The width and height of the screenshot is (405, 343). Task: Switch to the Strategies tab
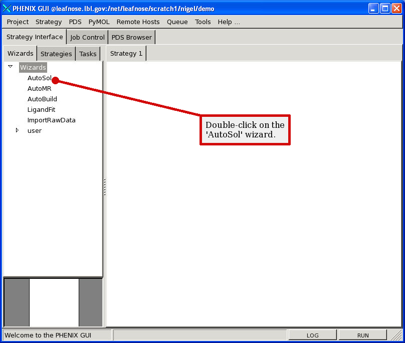point(56,54)
